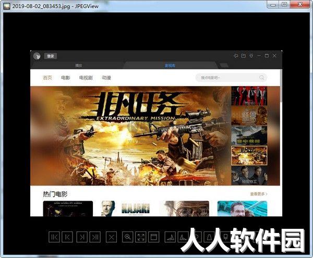Open the 查看更多 link
Viewport: 313px width, 258px height.
coord(259,194)
